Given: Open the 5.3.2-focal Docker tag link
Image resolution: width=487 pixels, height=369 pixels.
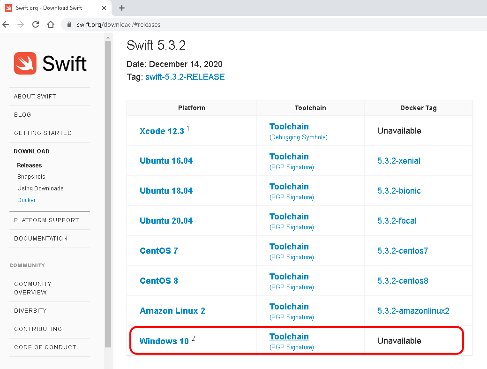Looking at the screenshot, I should (x=397, y=220).
